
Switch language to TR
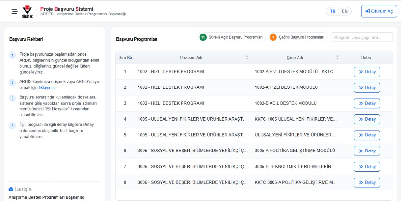(333, 11)
